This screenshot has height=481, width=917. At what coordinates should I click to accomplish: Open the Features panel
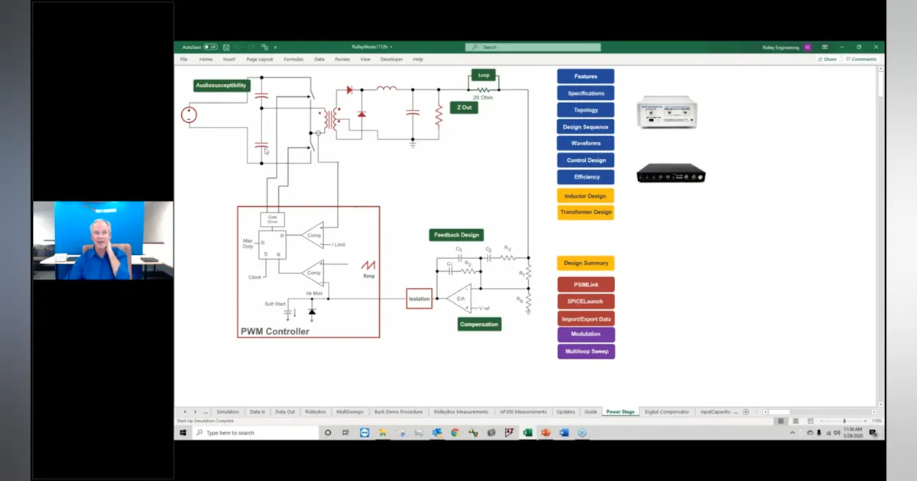[585, 76]
